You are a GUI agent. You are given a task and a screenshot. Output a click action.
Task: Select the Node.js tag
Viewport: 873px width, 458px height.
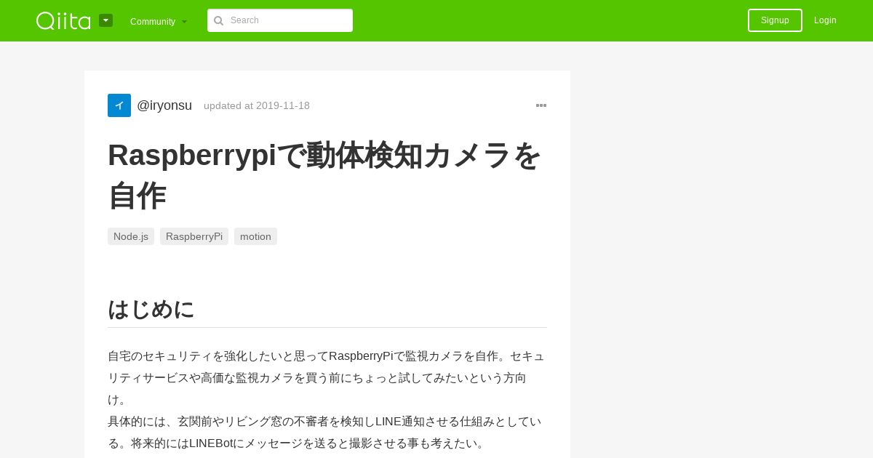[131, 236]
